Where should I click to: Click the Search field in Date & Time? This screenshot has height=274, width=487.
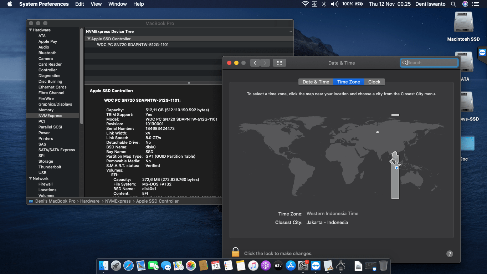[x=429, y=63]
